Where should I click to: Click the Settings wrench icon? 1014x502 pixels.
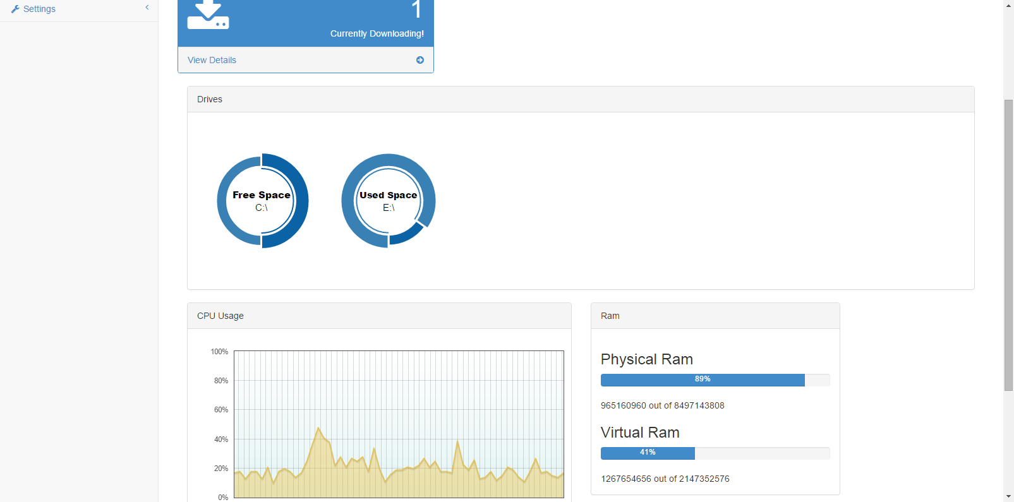[x=15, y=9]
